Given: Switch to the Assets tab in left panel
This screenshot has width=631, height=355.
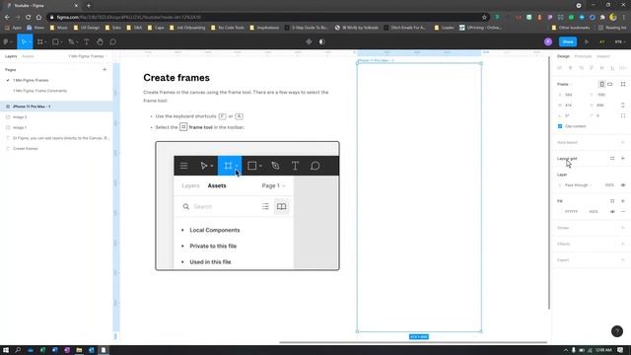Looking at the screenshot, I should [28, 56].
